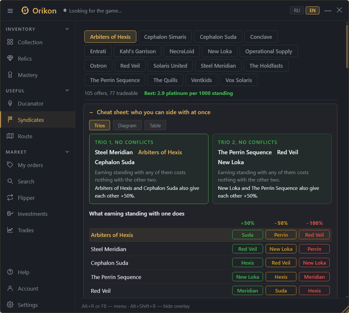Select the Solaris United filter
Screen dimensions: 349x313
(x=170, y=66)
